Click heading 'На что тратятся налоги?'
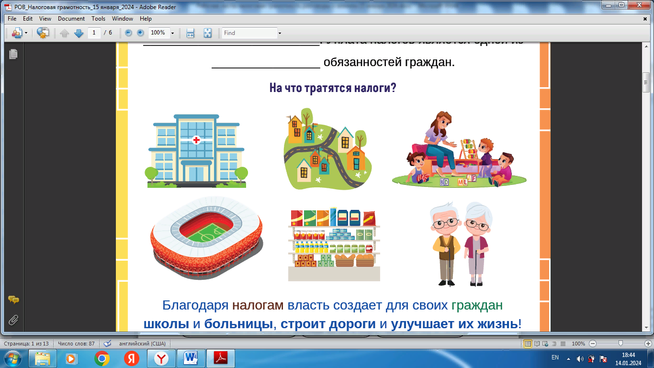The image size is (654, 368). [333, 88]
